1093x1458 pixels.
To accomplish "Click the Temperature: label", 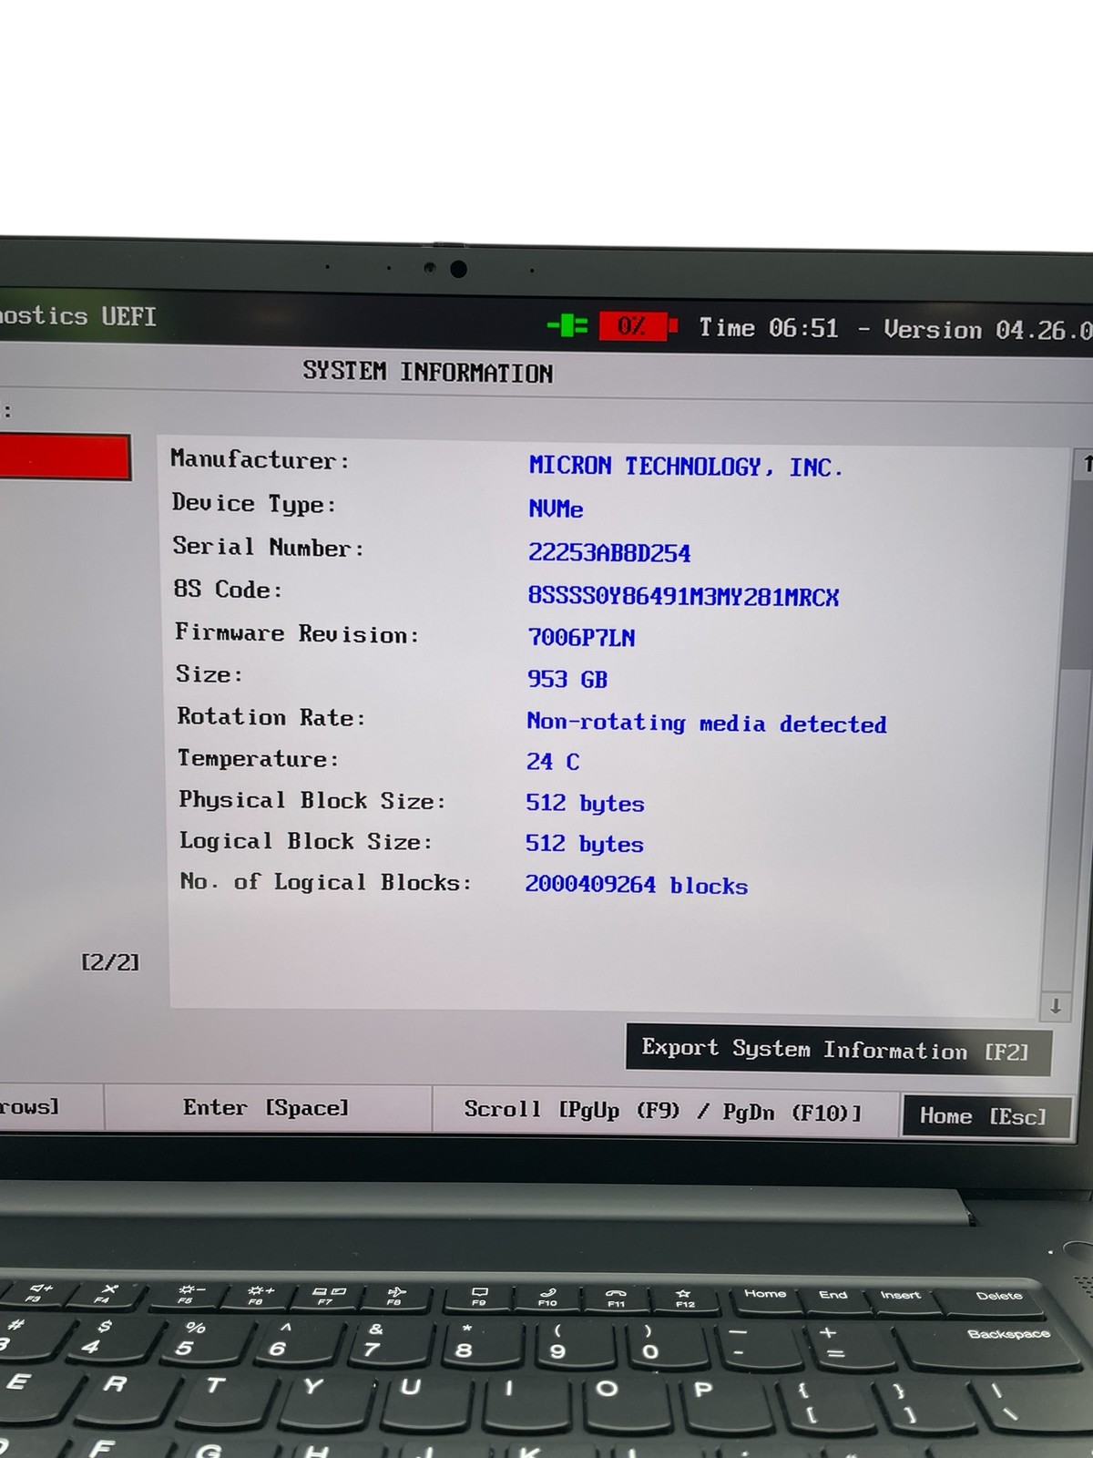I will [x=258, y=758].
